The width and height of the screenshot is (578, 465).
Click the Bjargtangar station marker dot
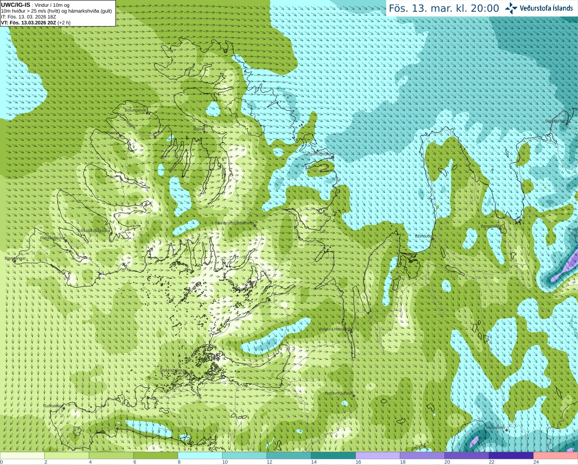pyautogui.click(x=14, y=261)
